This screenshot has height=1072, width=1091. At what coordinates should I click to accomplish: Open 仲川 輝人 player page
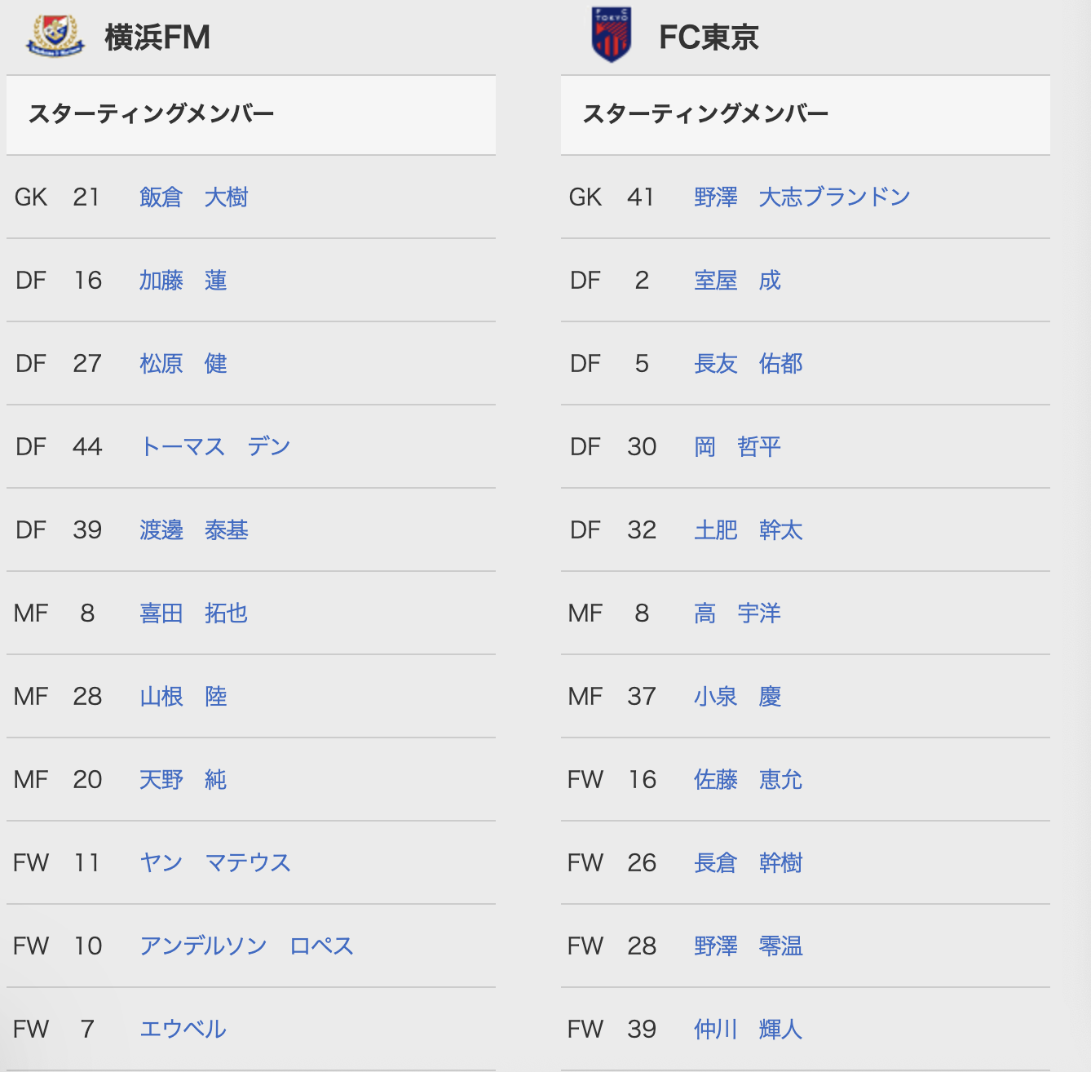tap(749, 1030)
